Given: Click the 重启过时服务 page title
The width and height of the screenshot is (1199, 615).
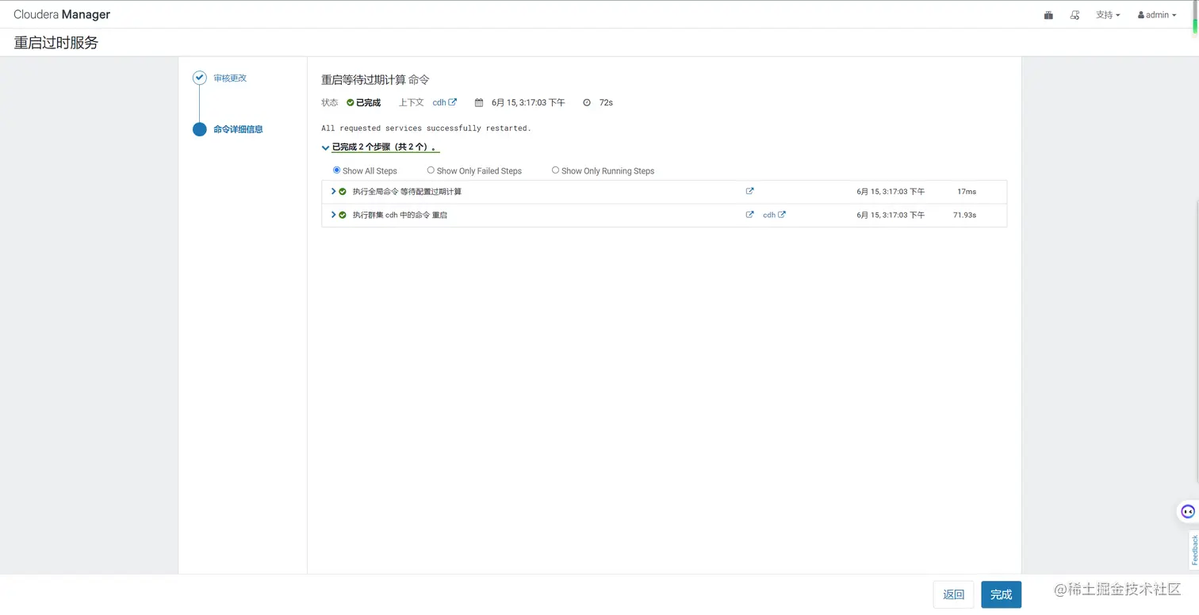Looking at the screenshot, I should click(56, 43).
